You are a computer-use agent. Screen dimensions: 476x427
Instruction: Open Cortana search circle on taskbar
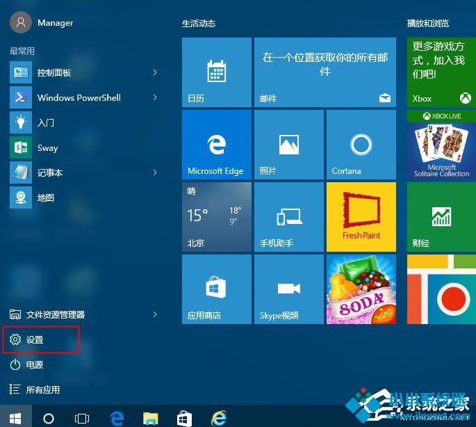point(49,419)
